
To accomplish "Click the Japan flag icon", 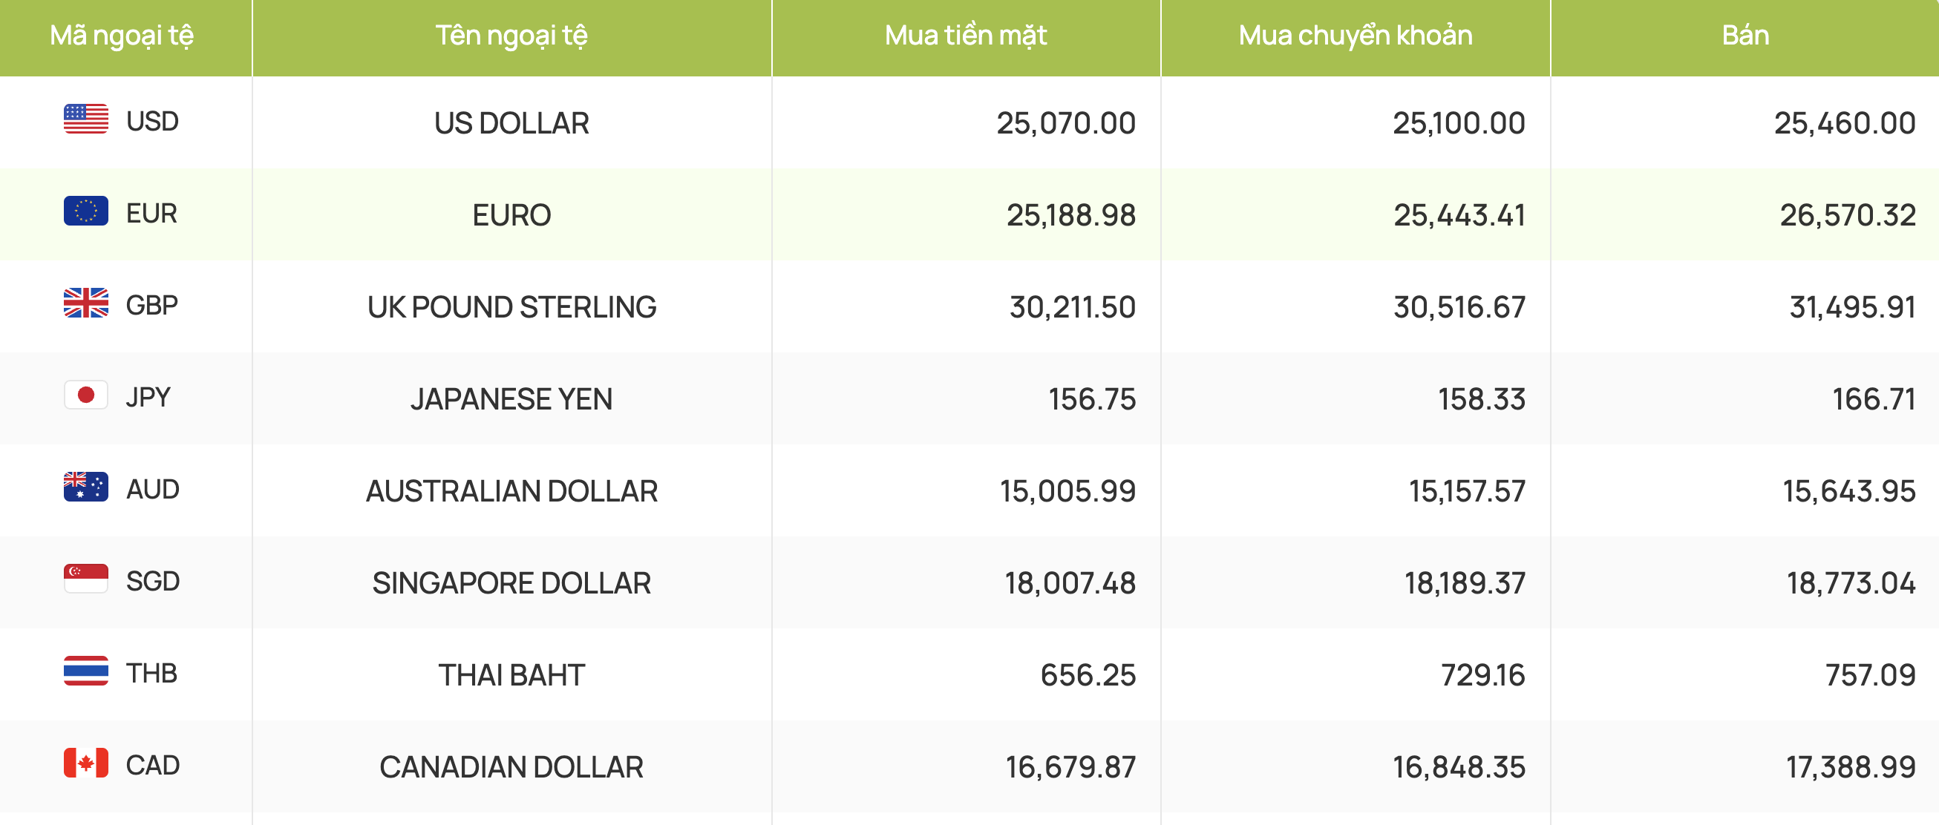I will coord(86,395).
